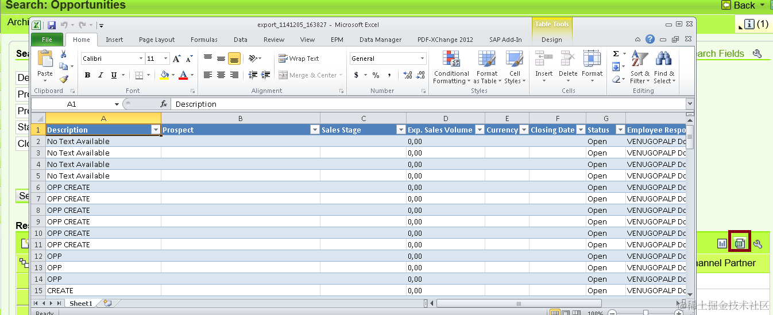The image size is (773, 315).
Task: Select column B header
Action: pyautogui.click(x=240, y=118)
